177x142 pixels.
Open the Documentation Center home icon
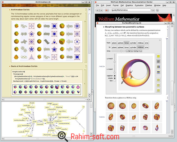pyautogui.click(x=107, y=10)
